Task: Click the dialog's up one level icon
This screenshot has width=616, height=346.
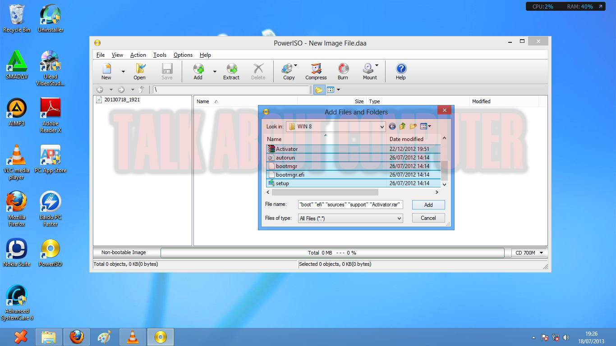Action: [x=402, y=127]
